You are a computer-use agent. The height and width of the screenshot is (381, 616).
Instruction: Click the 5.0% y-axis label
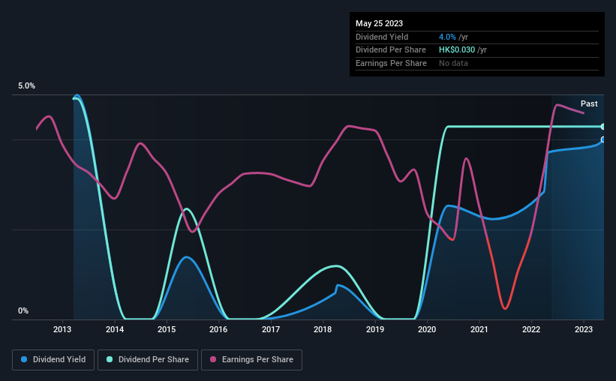(x=26, y=85)
